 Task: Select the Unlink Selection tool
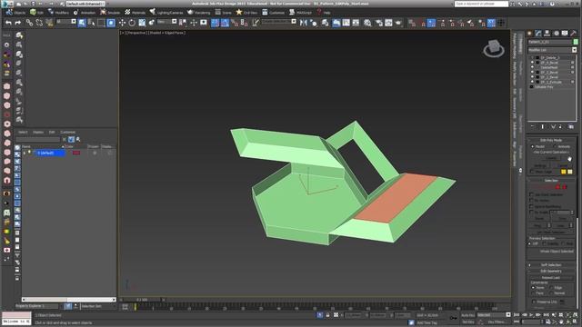point(39,23)
